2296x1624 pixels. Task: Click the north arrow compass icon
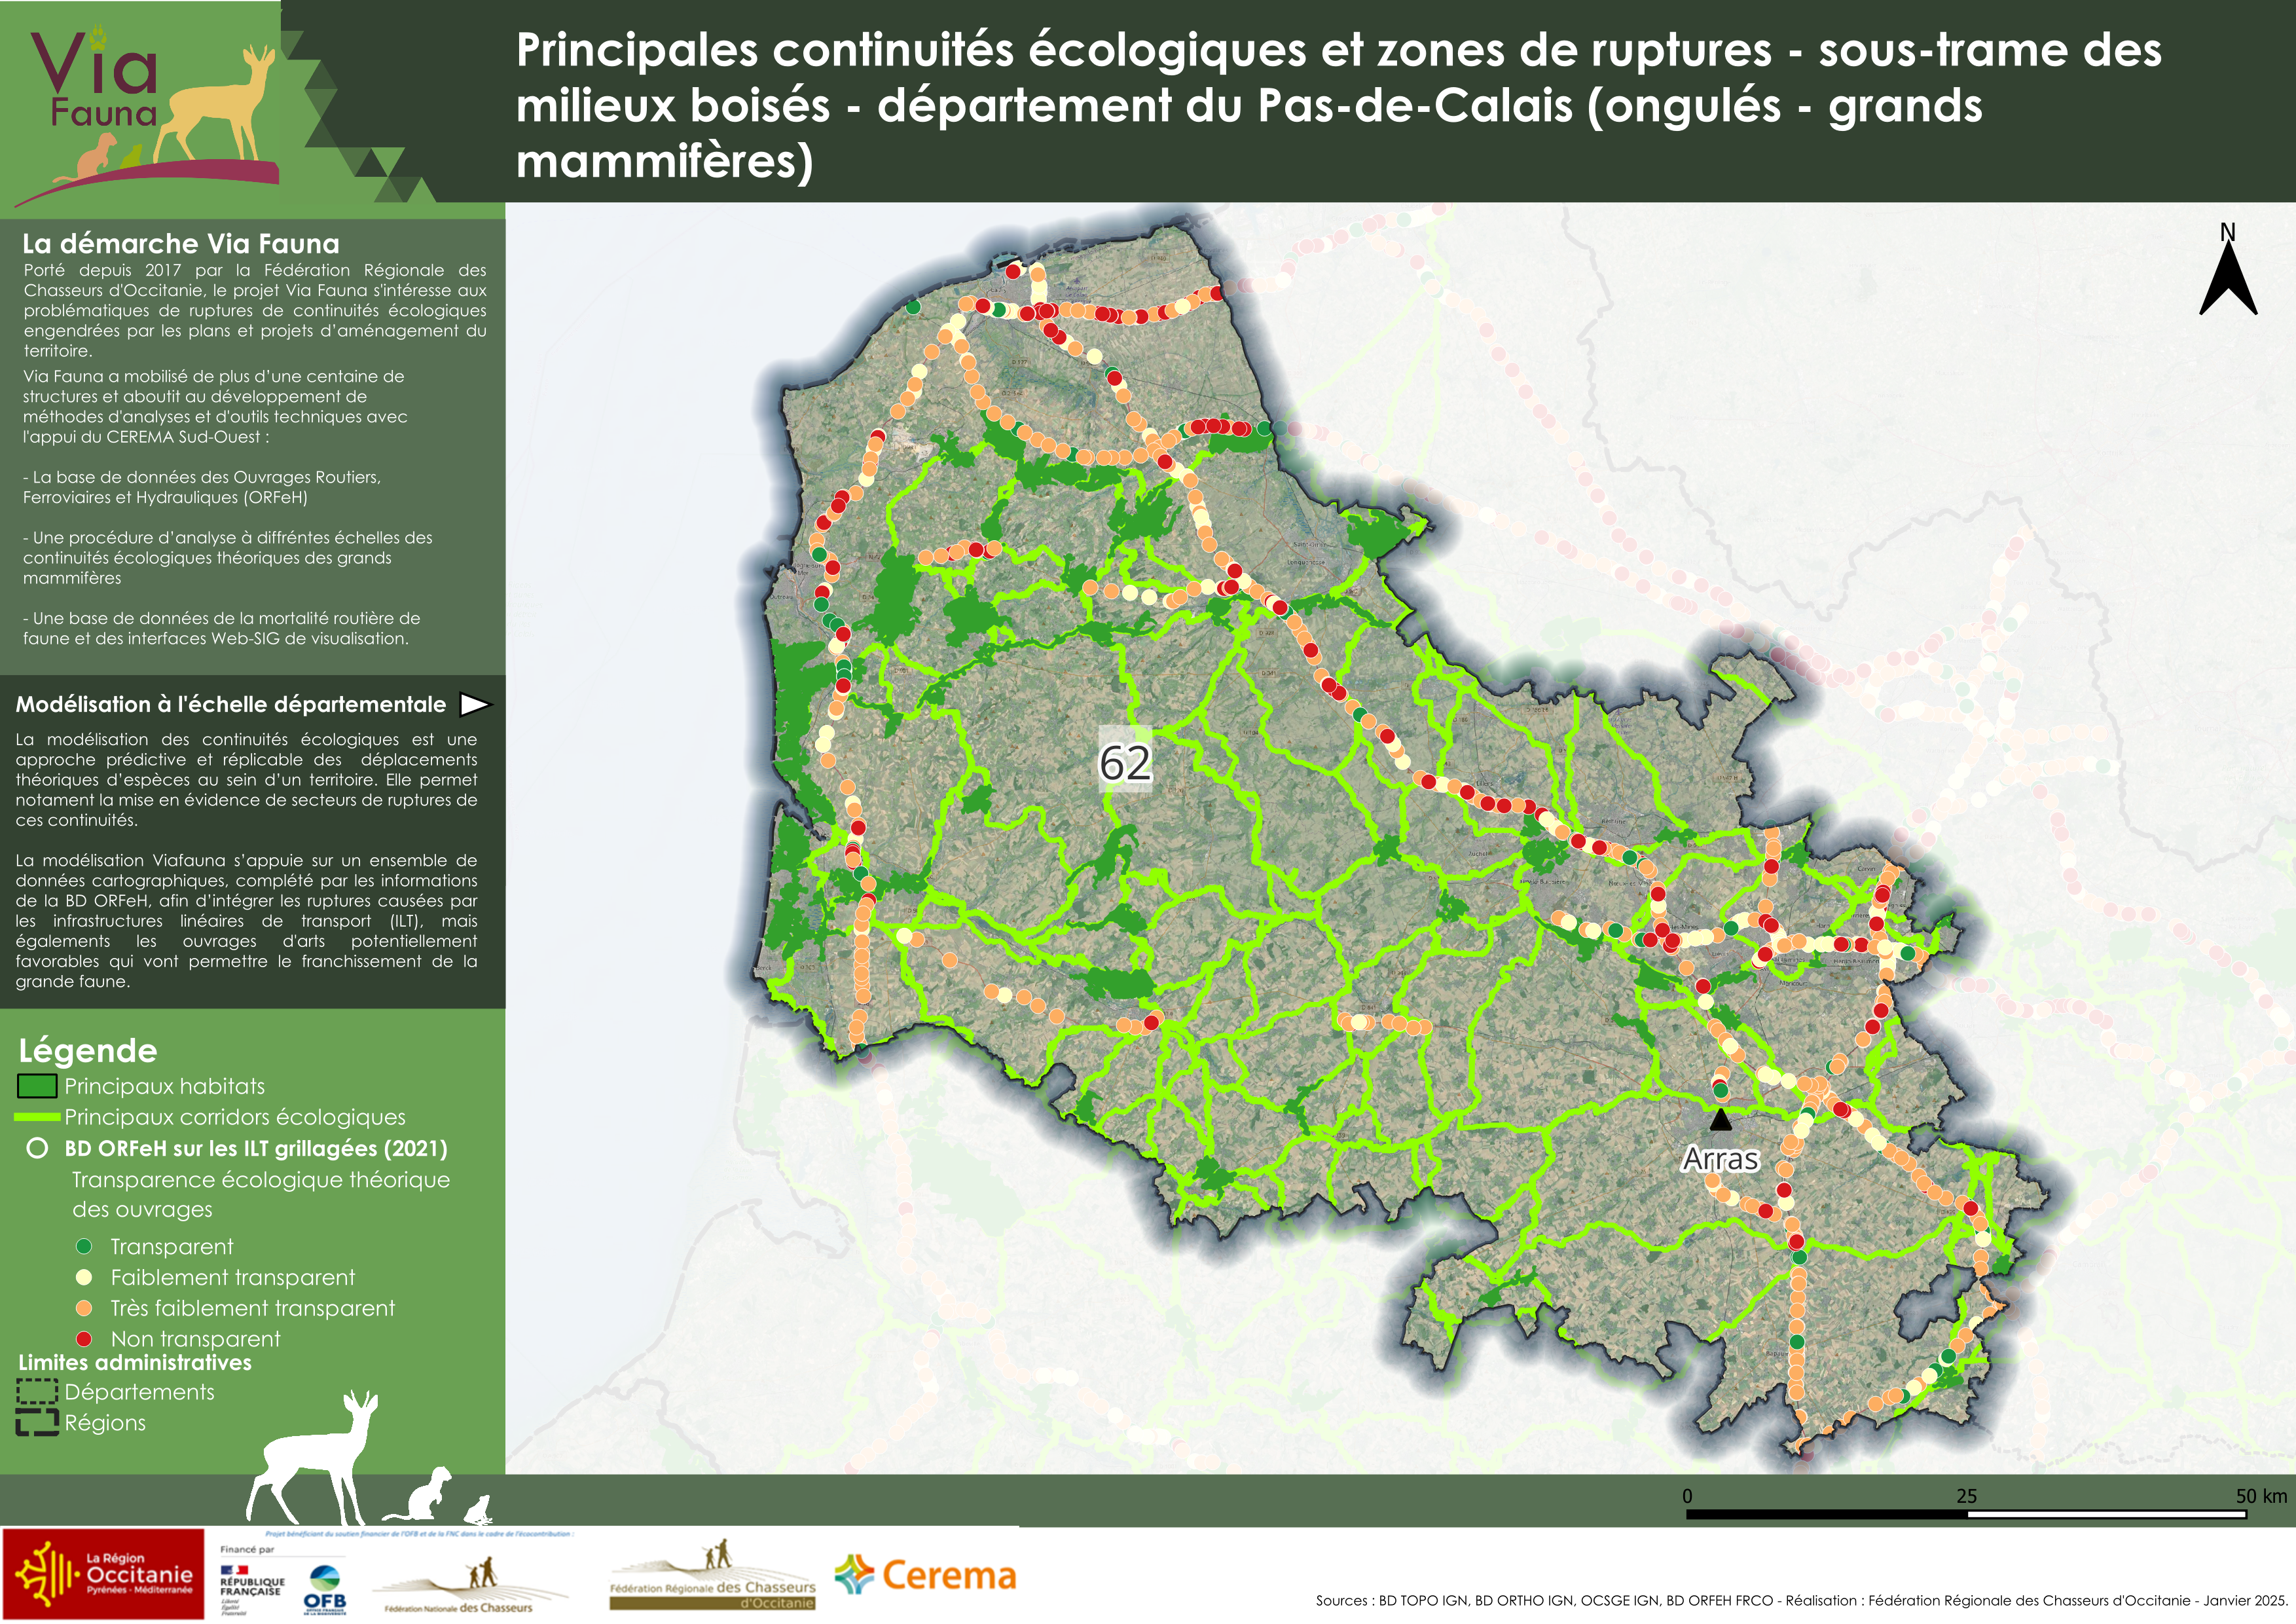tap(2227, 272)
